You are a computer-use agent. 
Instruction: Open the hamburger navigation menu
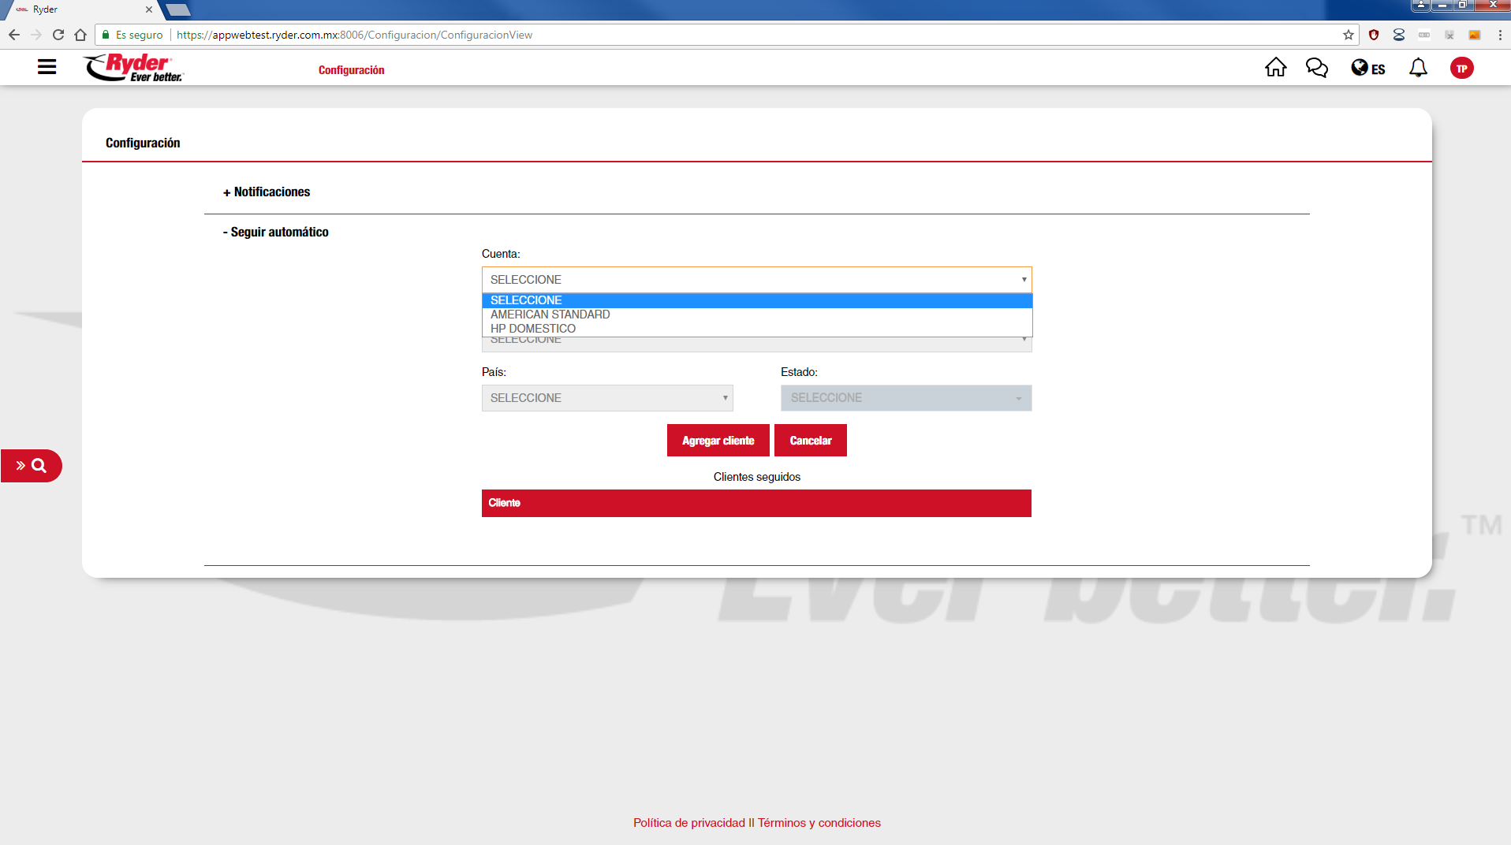pos(47,67)
